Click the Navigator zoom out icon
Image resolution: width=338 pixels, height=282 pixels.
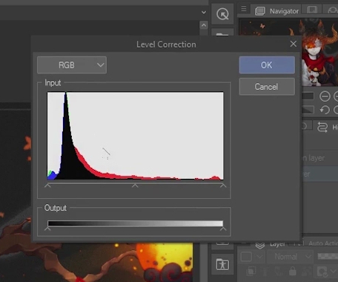click(x=325, y=96)
